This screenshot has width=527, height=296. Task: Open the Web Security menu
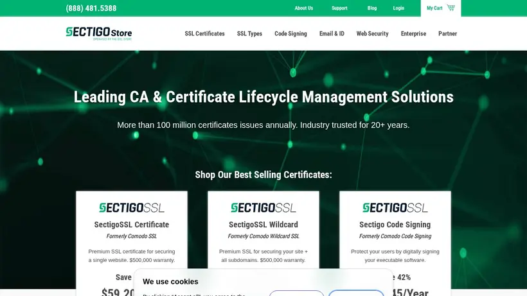point(372,33)
